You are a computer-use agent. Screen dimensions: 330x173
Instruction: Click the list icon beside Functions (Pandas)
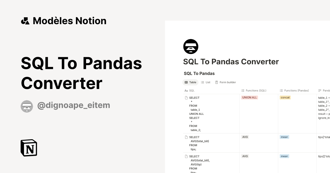tap(281, 90)
